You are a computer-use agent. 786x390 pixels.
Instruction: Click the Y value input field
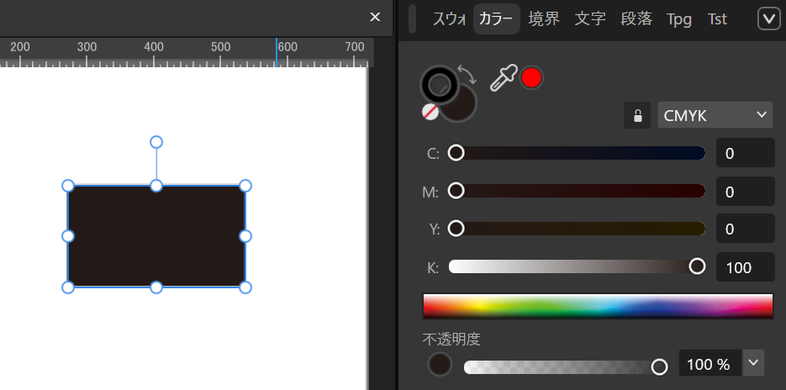[746, 229]
